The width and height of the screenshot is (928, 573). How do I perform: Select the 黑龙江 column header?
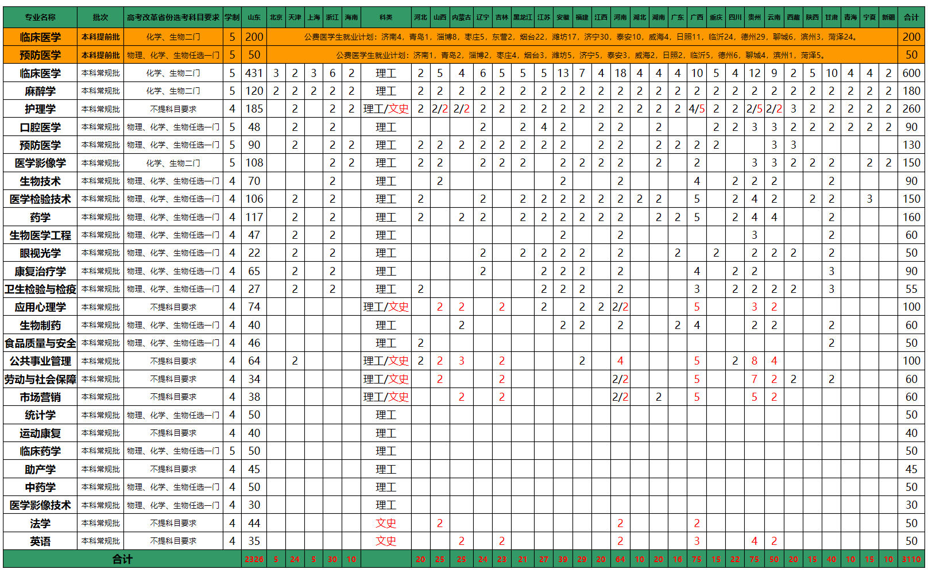[x=523, y=17]
